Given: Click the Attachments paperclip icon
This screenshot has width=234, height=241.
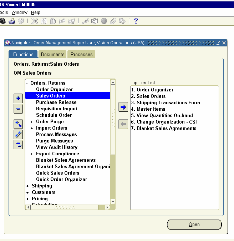Looking at the screenshot, I should 113,21.
